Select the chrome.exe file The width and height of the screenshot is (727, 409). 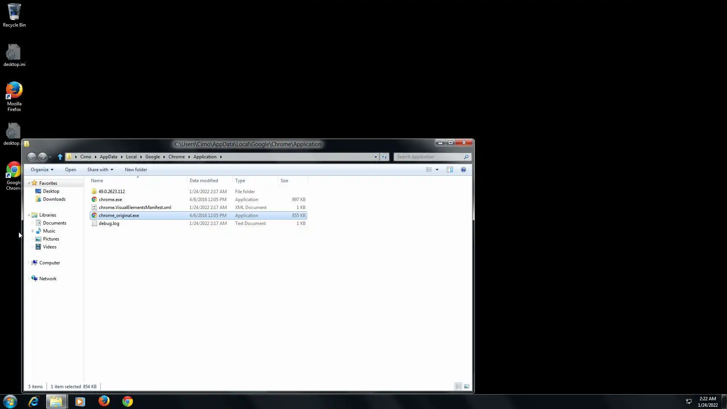[110, 200]
